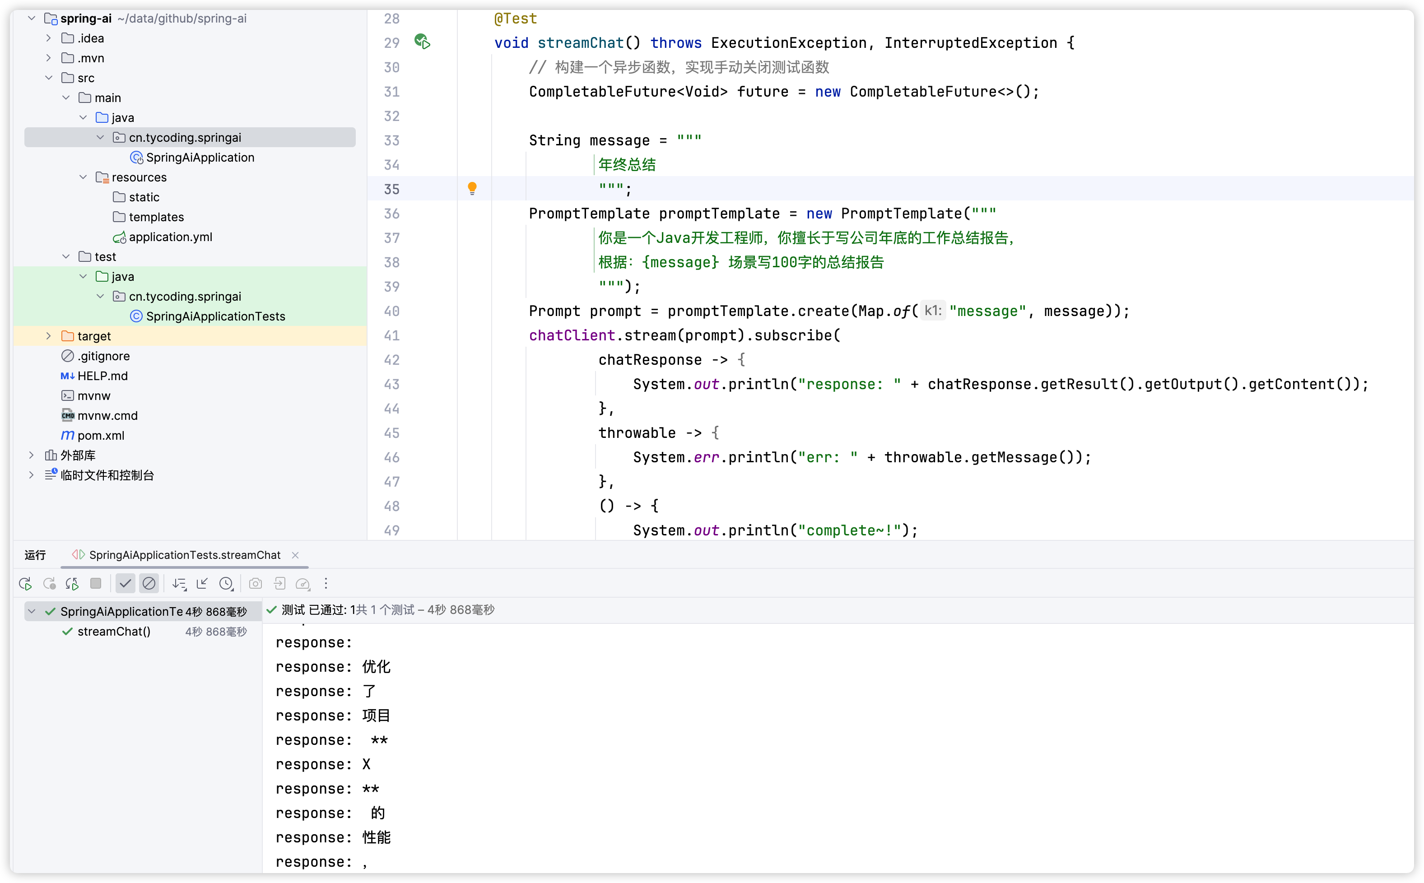Select the SpringAiApplicationTests.streamChat run tab
The height and width of the screenshot is (883, 1424).
185,555
